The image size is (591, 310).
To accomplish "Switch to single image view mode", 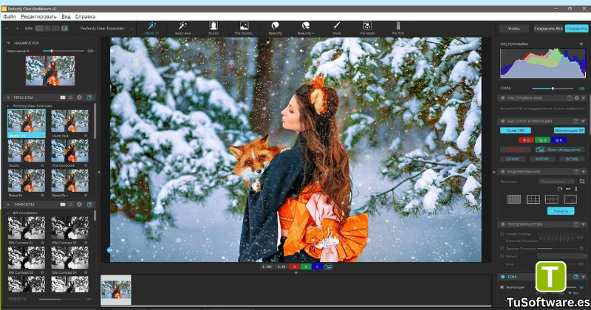I will click(39, 28).
